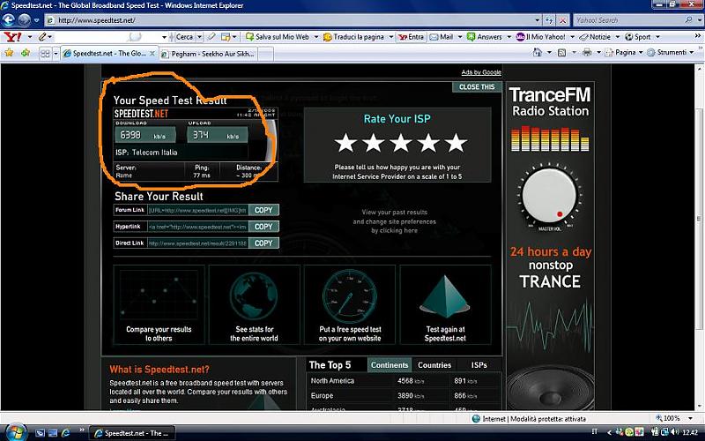Copy the Direct Link
Viewport: 705px width, 441px height.
point(263,243)
